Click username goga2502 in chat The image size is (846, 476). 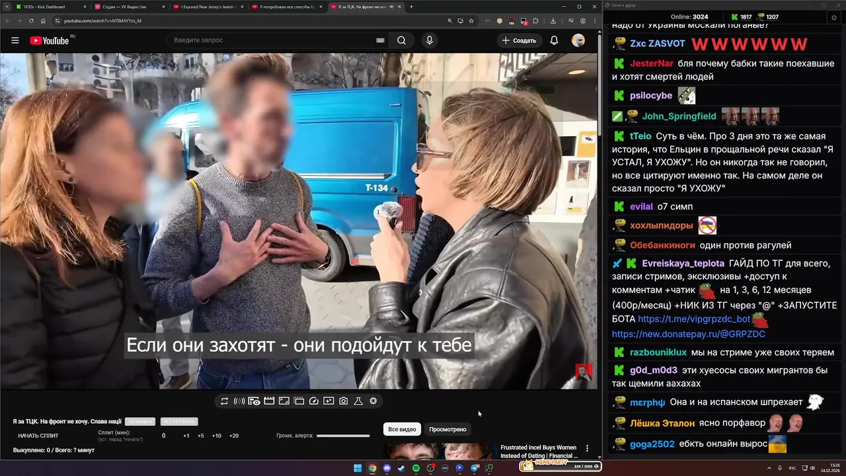click(652, 444)
